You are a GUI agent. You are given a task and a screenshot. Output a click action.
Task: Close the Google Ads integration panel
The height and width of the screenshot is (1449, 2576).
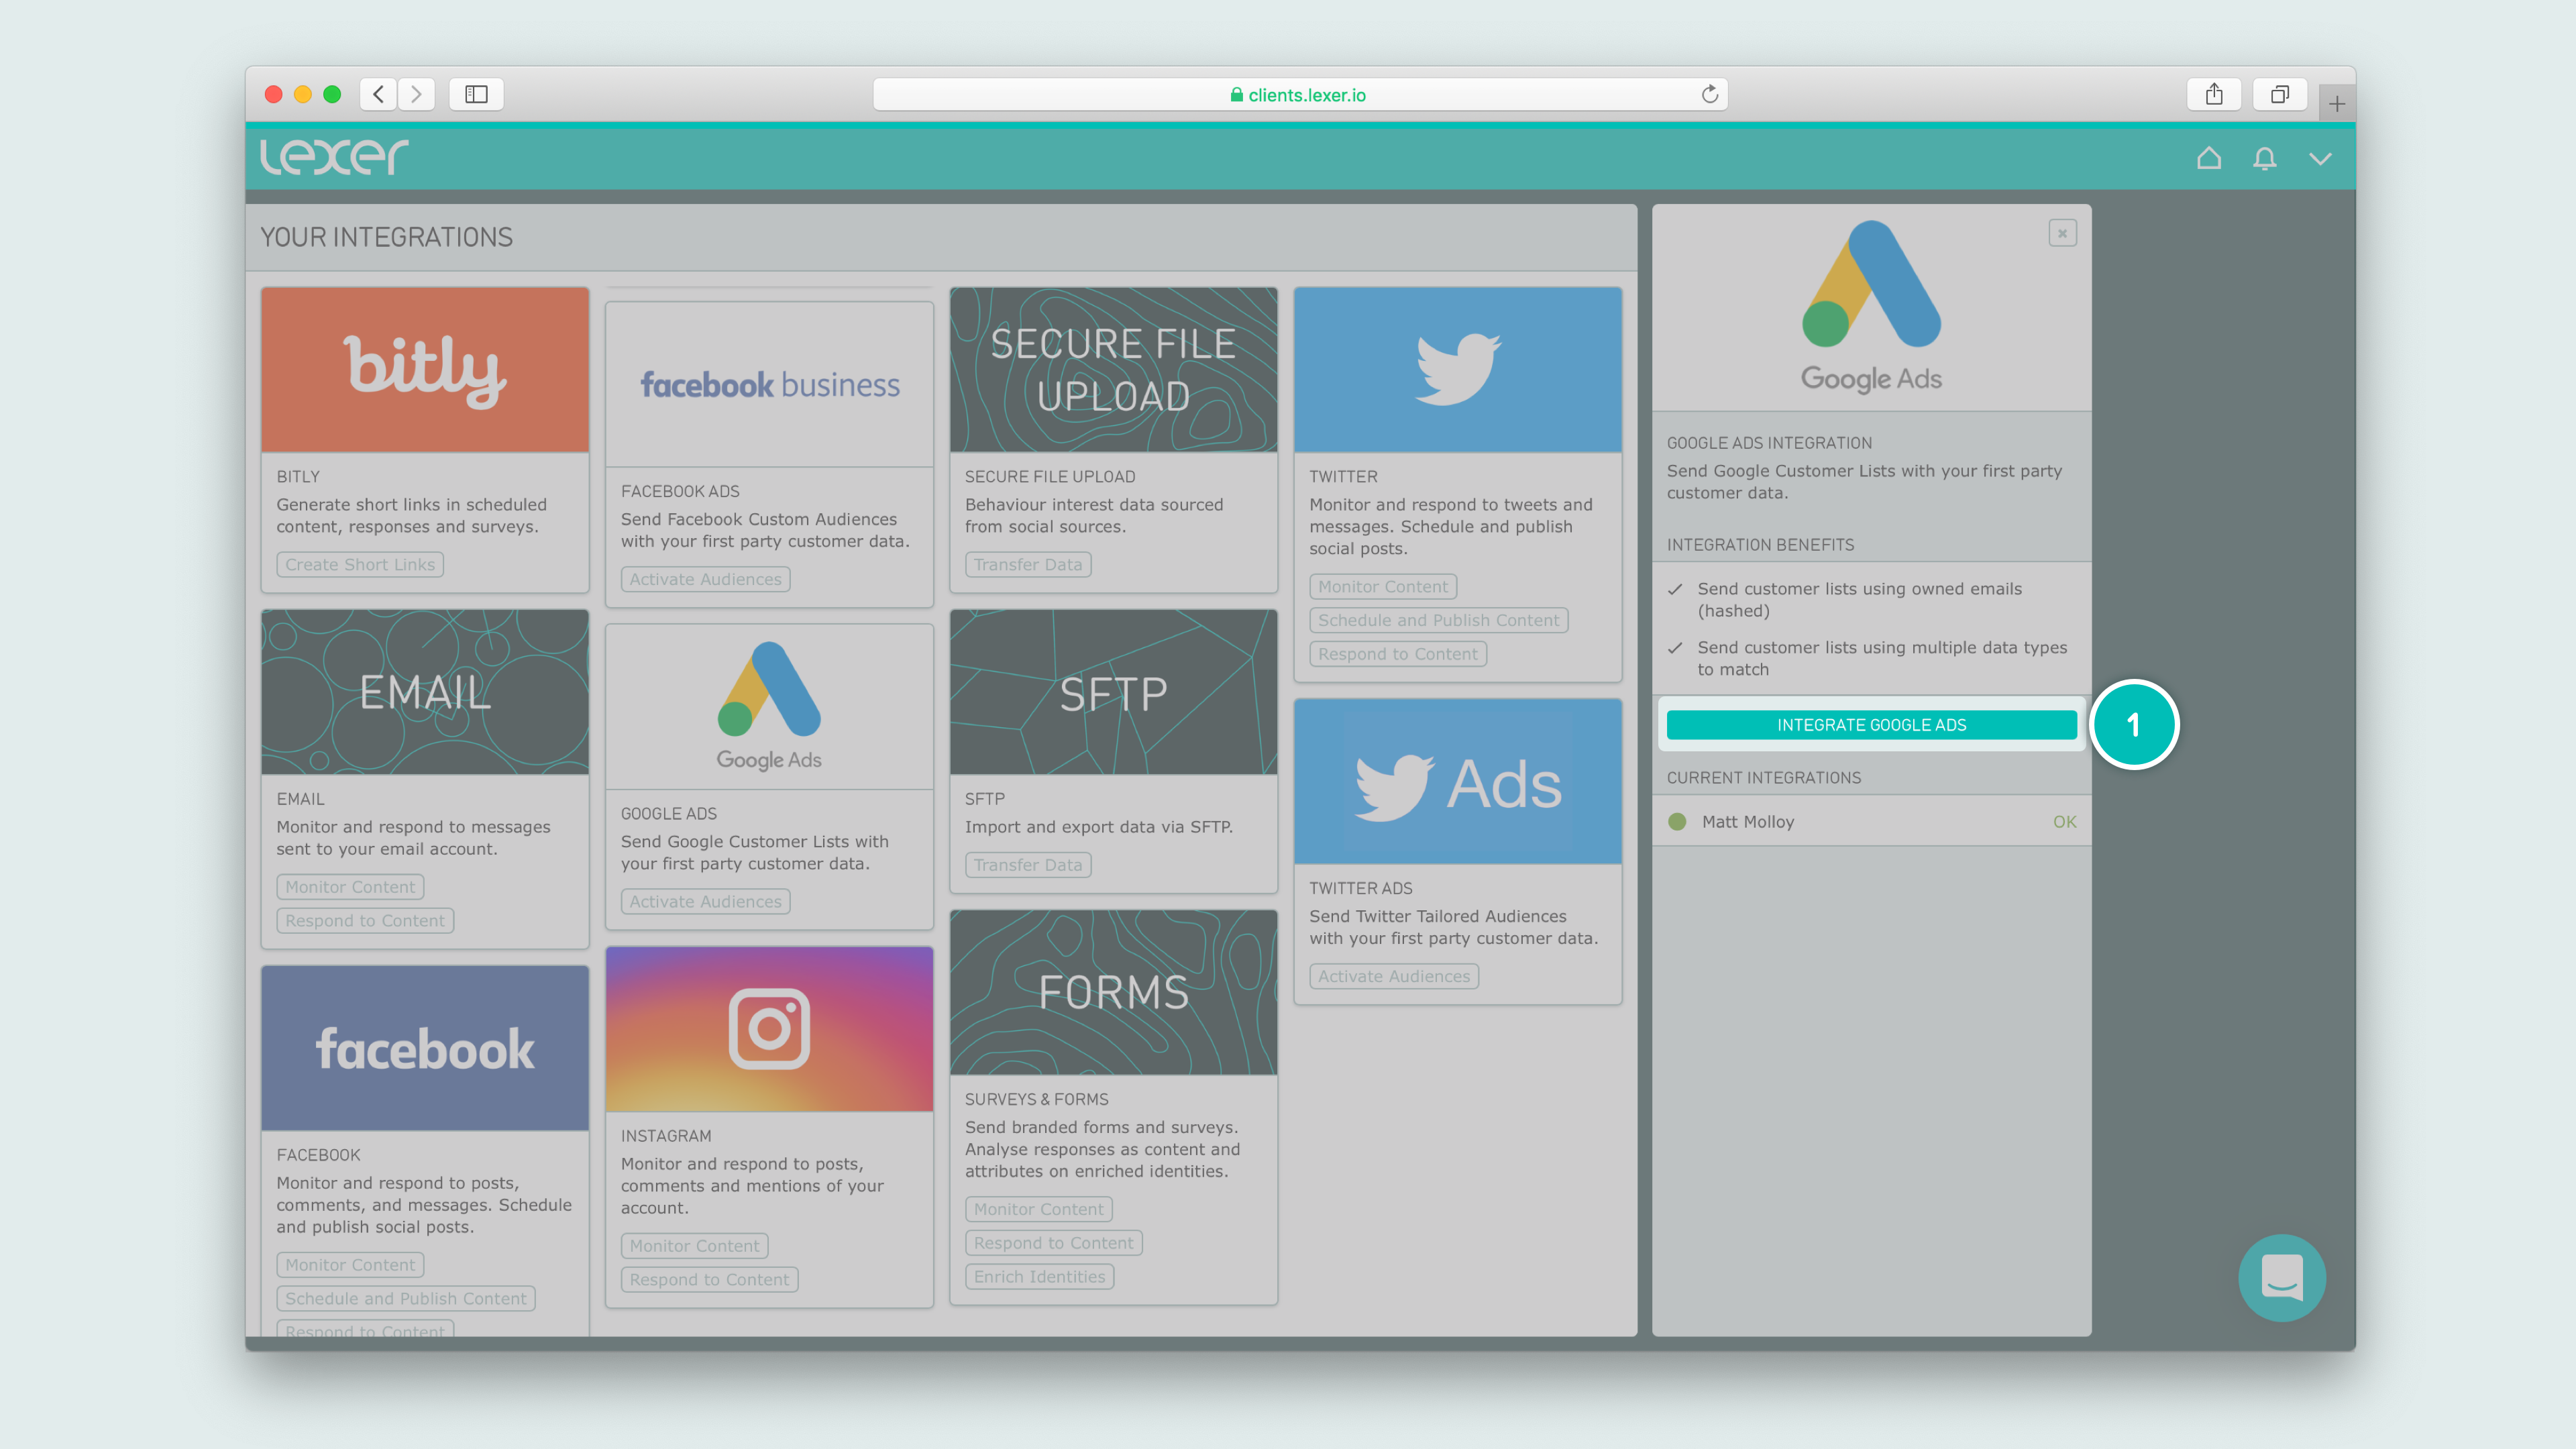pos(2062,233)
